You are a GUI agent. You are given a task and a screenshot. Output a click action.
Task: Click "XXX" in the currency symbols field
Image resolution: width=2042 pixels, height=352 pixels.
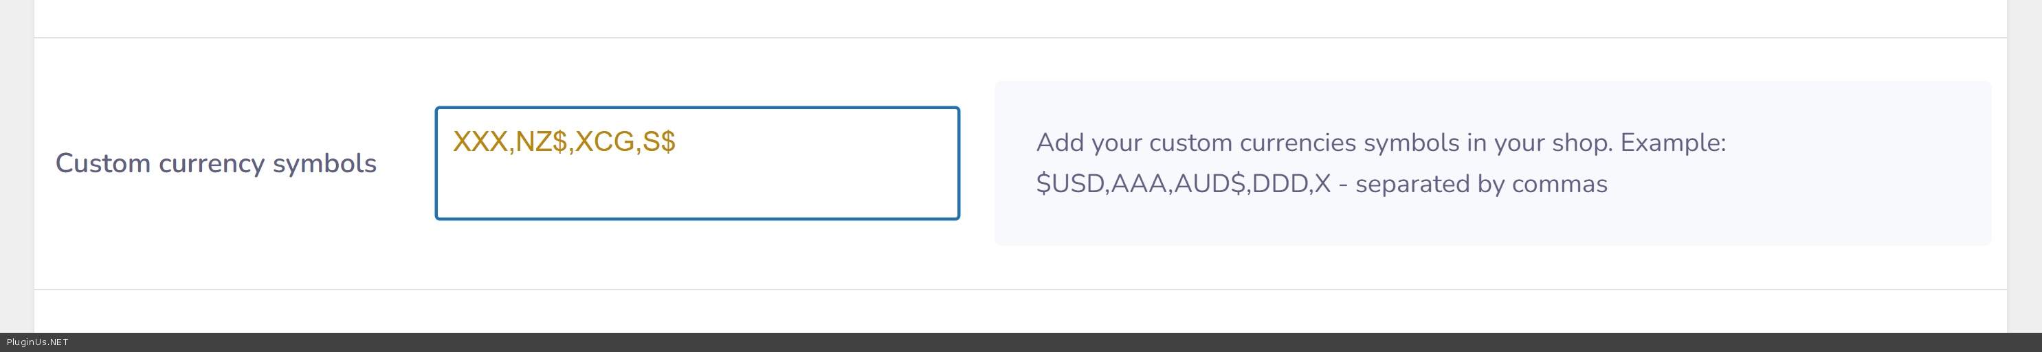click(x=480, y=141)
